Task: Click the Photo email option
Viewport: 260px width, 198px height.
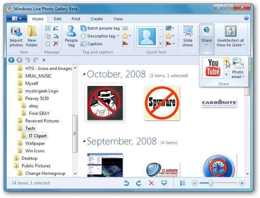Action: (x=238, y=68)
